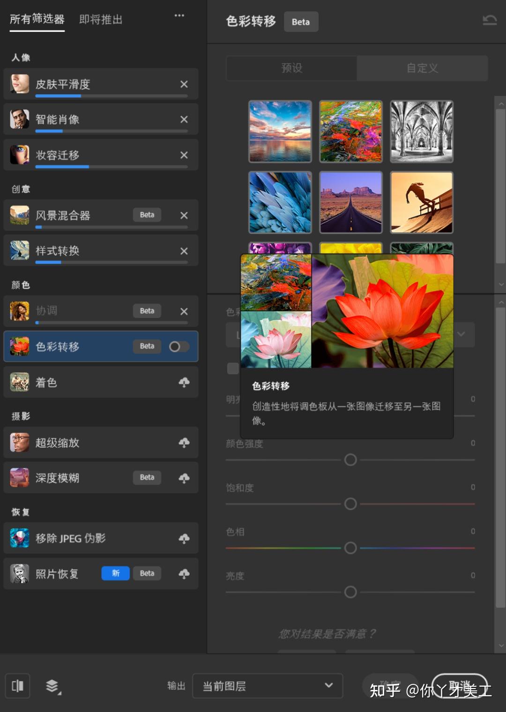
Task: Remove the 皮肤平滑度 filter with its X
Action: [x=184, y=84]
